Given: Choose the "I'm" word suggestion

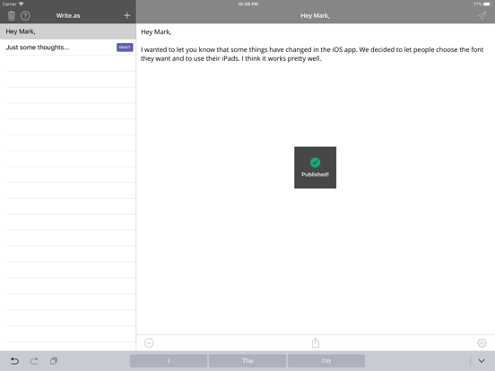Looking at the screenshot, I should (326, 360).
